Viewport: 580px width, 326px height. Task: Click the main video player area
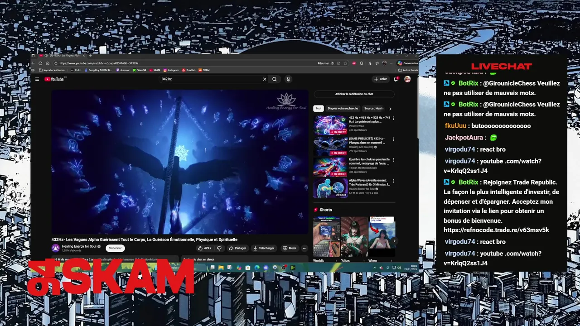(x=179, y=162)
